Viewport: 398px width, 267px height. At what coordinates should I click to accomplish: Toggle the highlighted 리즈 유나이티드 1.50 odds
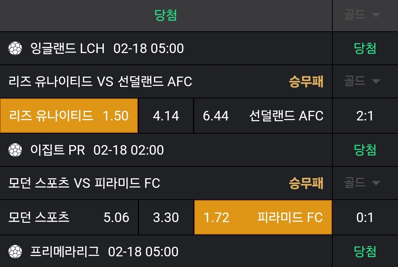tap(69, 116)
